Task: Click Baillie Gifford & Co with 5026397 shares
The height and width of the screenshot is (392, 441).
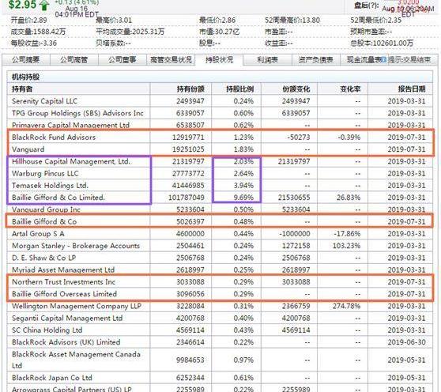Action: (44, 221)
